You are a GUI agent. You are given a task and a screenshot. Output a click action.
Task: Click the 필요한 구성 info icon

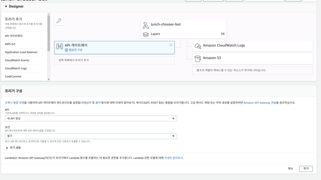[66, 50]
